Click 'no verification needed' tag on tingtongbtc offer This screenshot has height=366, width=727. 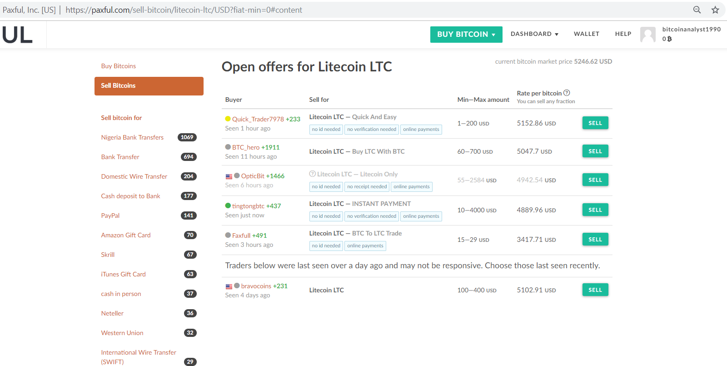tap(372, 216)
